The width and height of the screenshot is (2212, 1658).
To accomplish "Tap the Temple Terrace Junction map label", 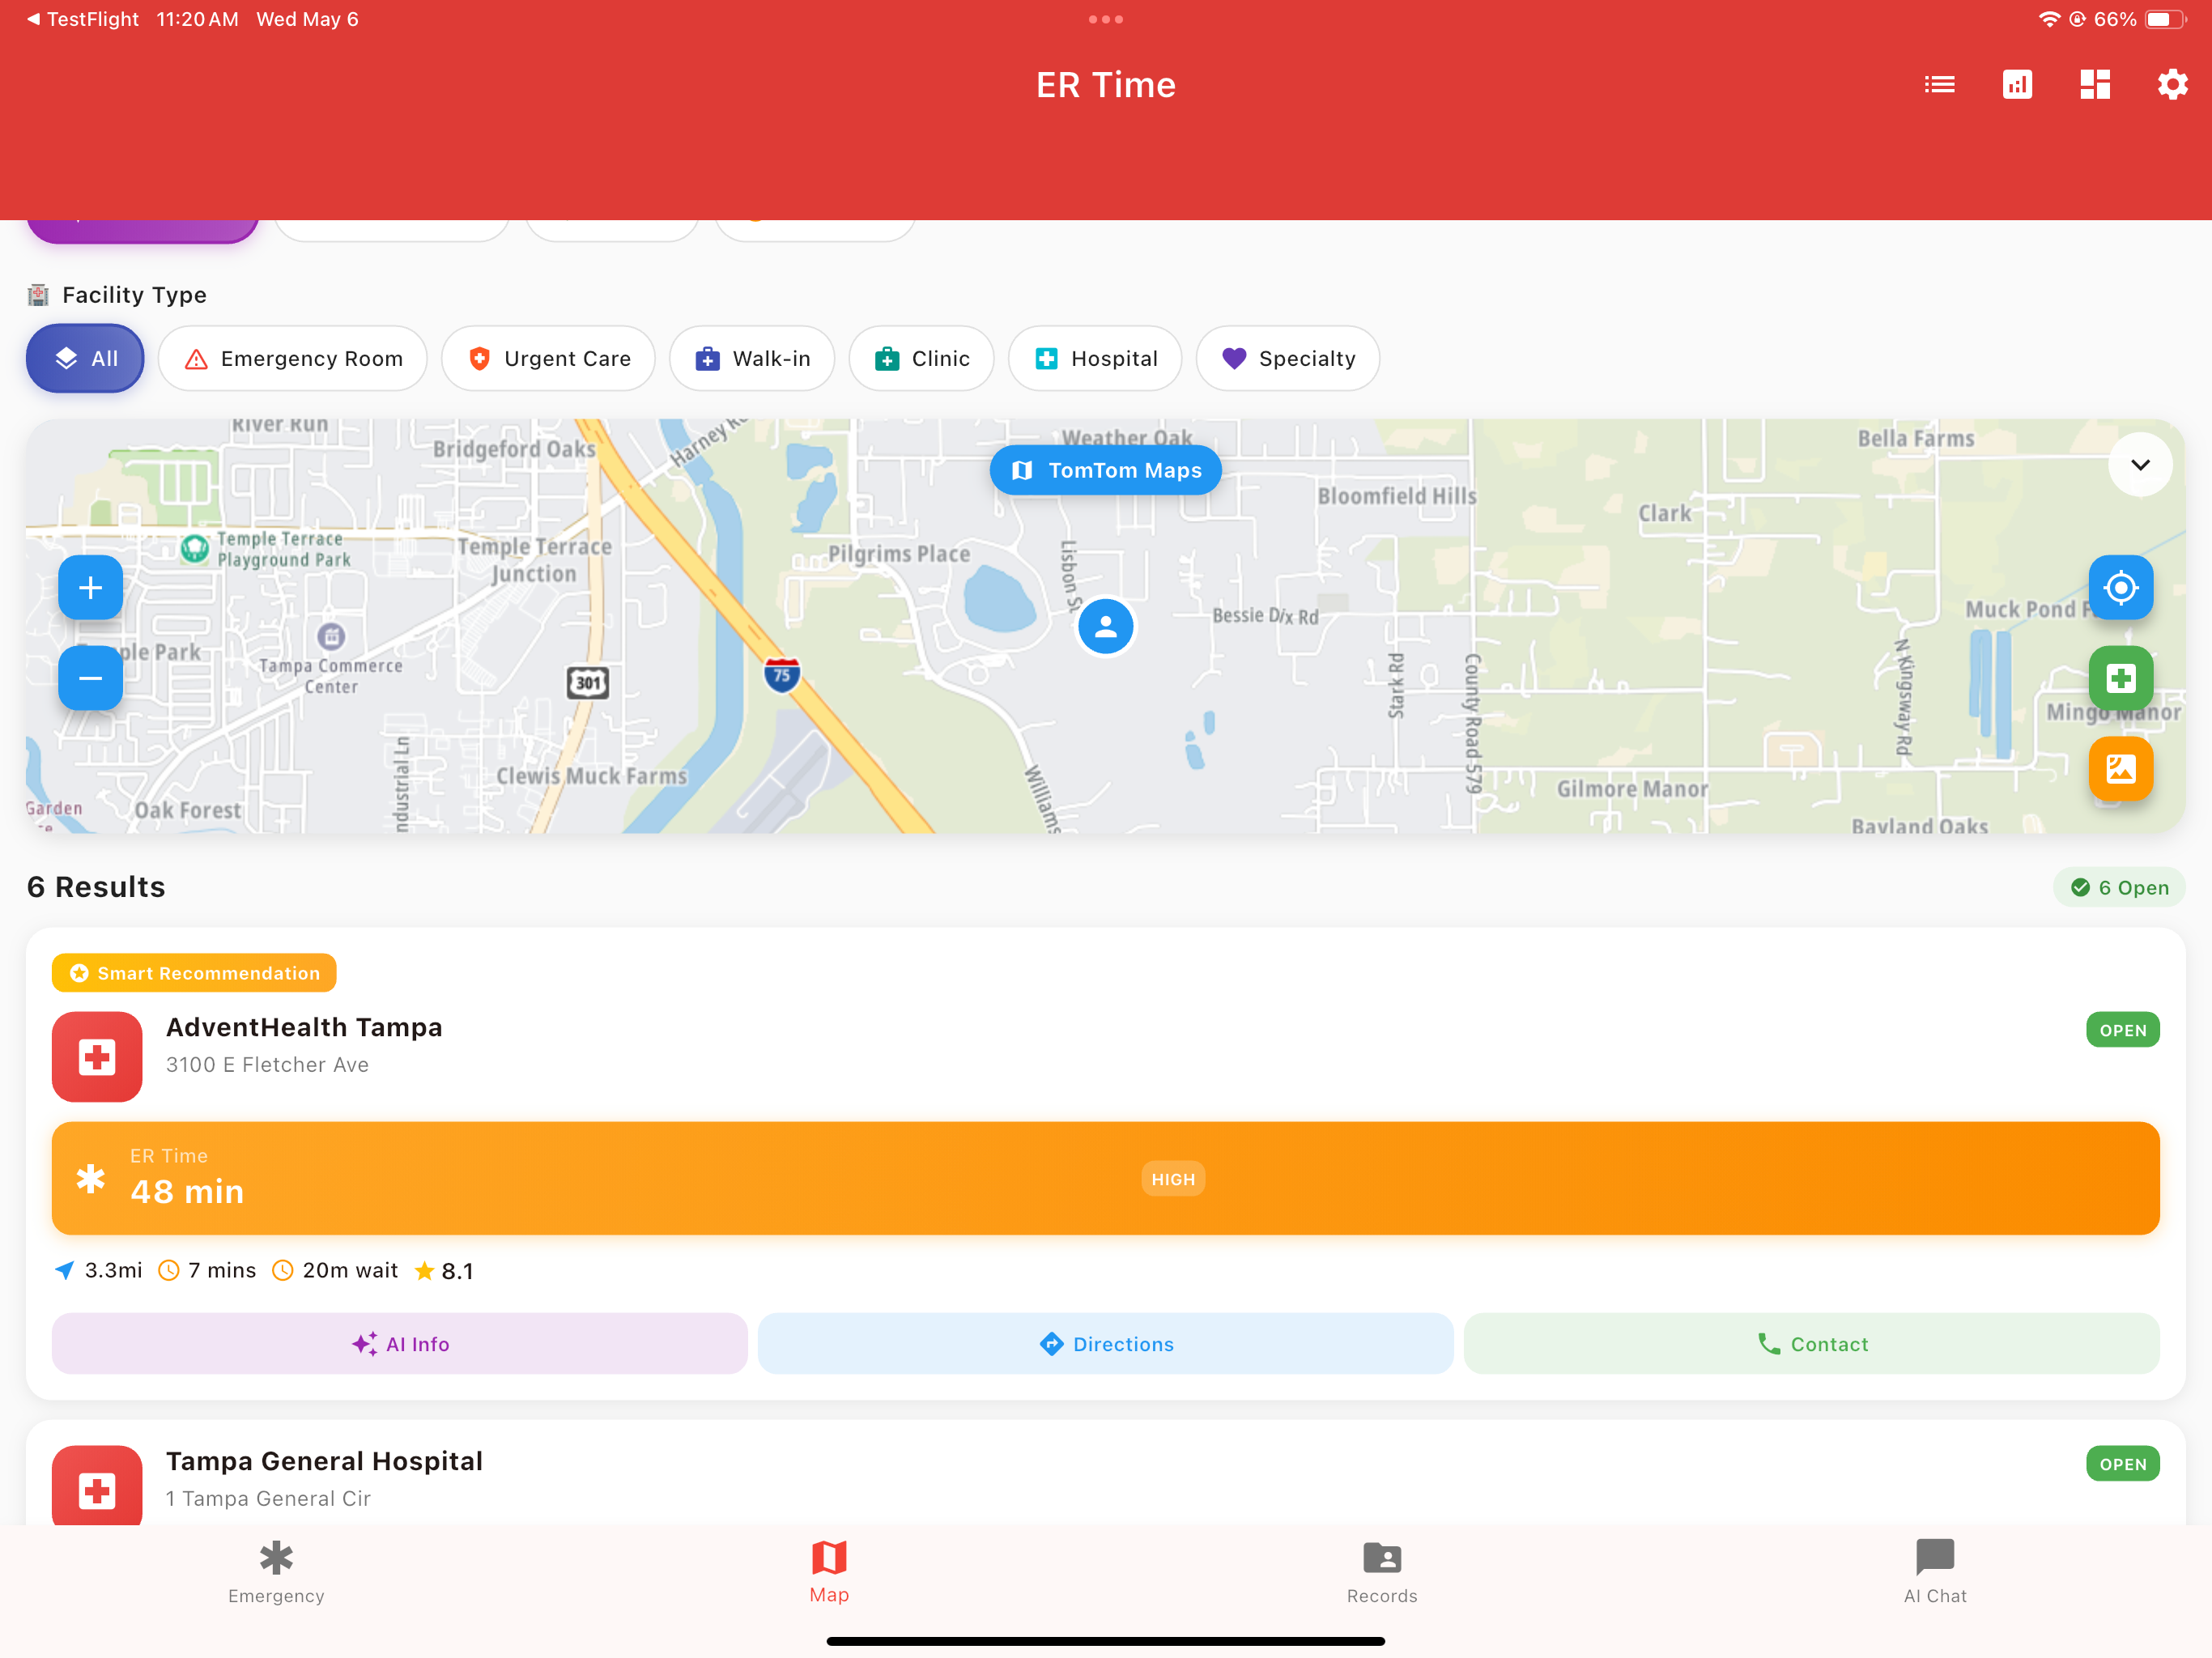I will (534, 561).
